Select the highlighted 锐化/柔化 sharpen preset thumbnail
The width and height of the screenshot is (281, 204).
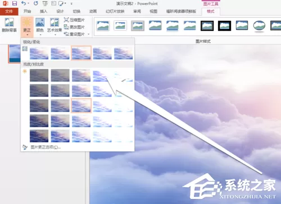[81, 53]
